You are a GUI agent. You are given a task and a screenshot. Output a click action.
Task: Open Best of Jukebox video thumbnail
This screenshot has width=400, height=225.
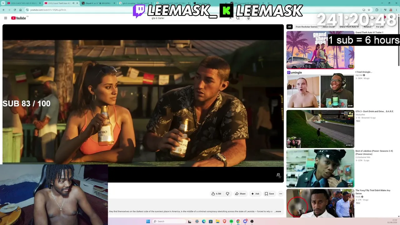(x=320, y=168)
